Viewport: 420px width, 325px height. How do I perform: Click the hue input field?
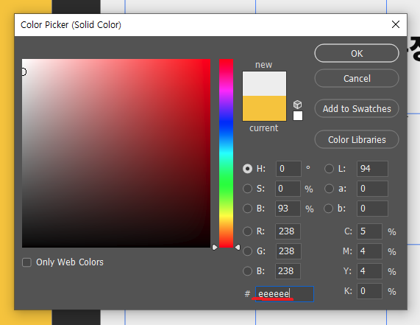tap(288, 169)
